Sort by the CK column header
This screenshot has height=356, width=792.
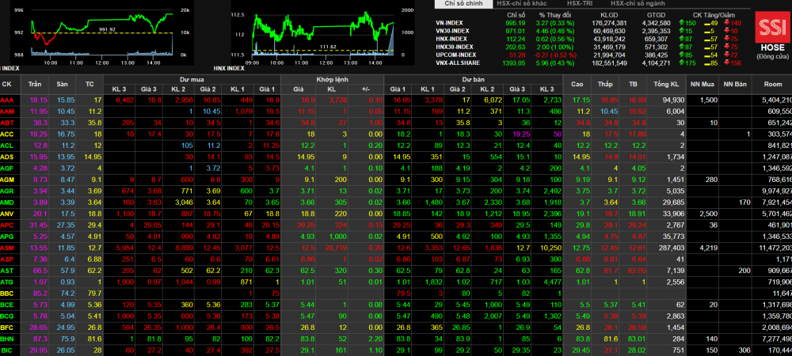pos(7,83)
